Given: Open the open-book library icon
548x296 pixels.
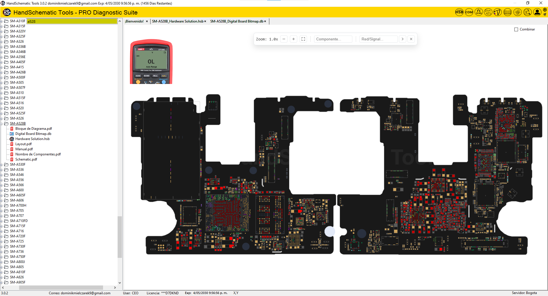Looking at the screenshot, I should point(507,12).
